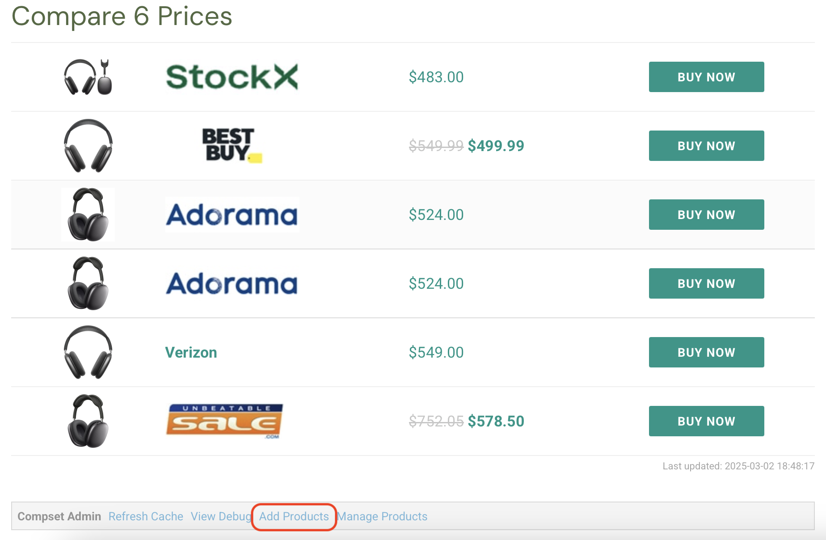Buy now from the first Adorama listing

coord(706,215)
